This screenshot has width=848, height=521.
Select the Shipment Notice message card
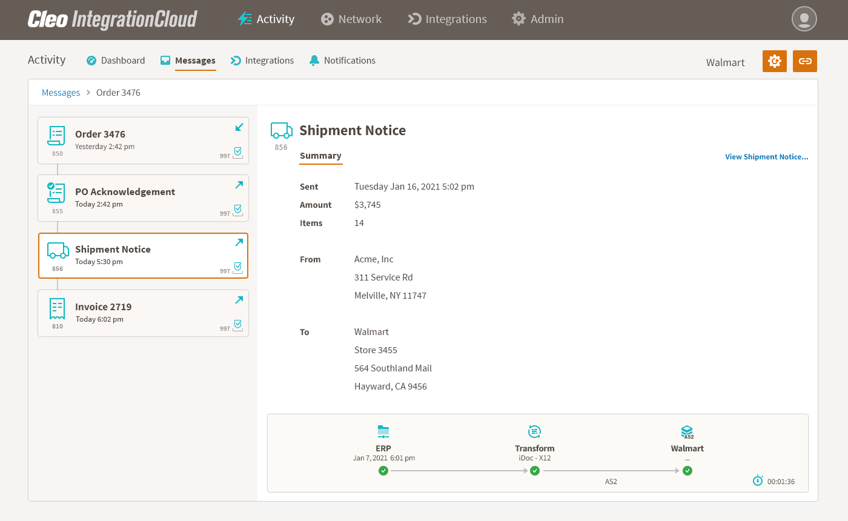[143, 256]
